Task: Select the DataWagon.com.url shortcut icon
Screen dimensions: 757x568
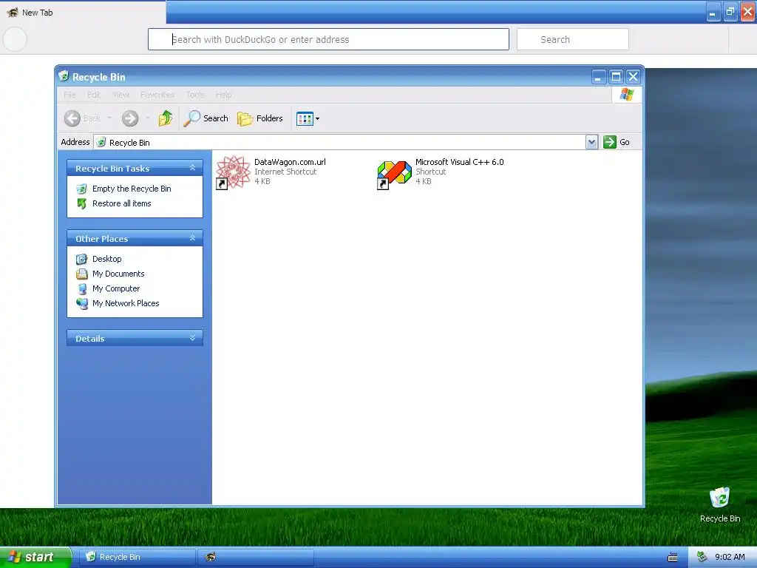Action: pos(232,172)
